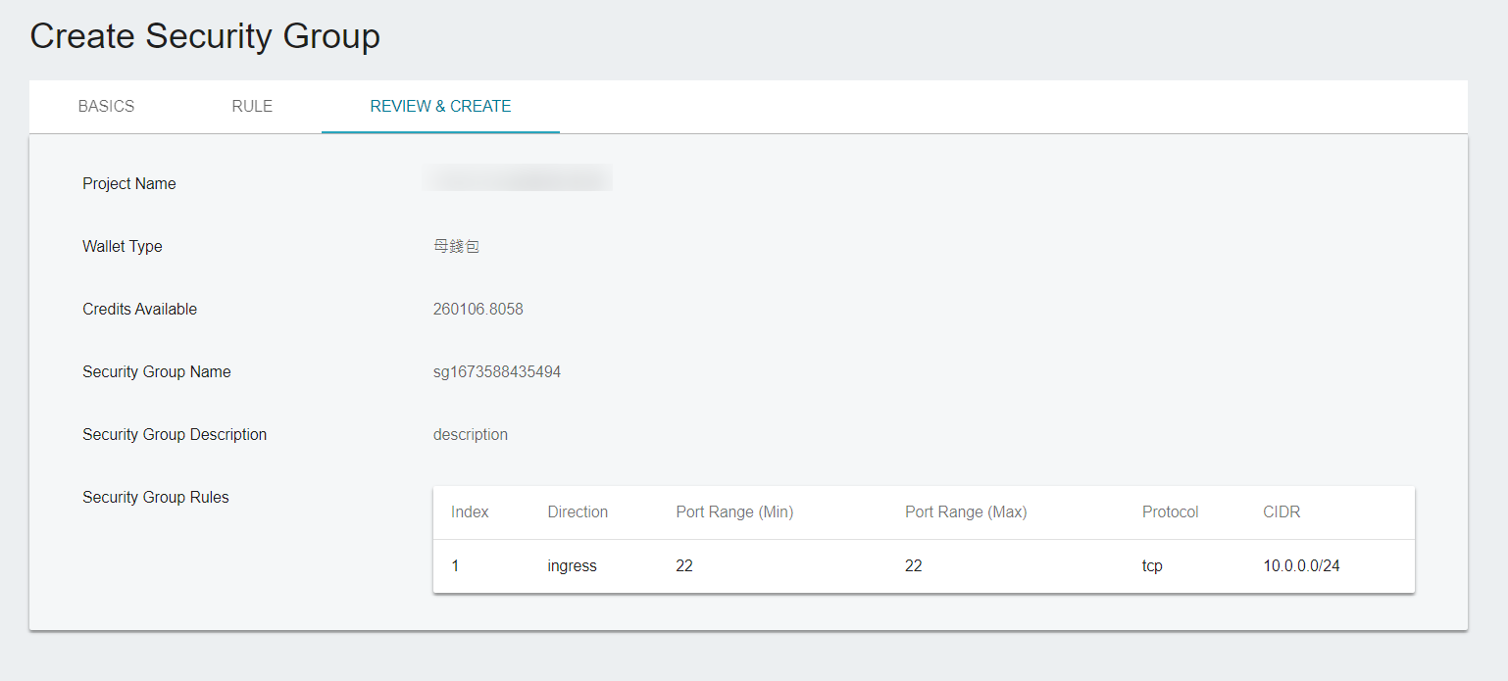Click the Security Group Name label

157,371
